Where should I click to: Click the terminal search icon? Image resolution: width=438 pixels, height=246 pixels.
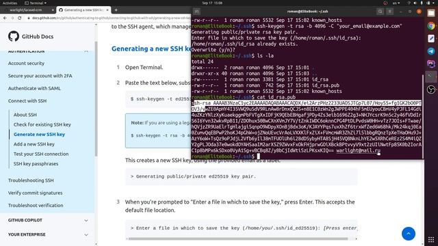coord(380,12)
